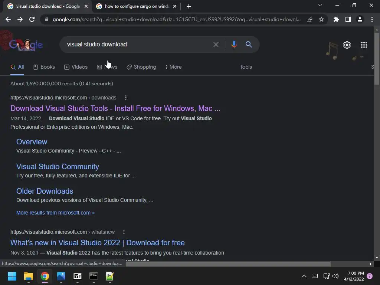Open the Visual Studio Community sitelink
This screenshot has width=380, height=285.
pyautogui.click(x=58, y=167)
